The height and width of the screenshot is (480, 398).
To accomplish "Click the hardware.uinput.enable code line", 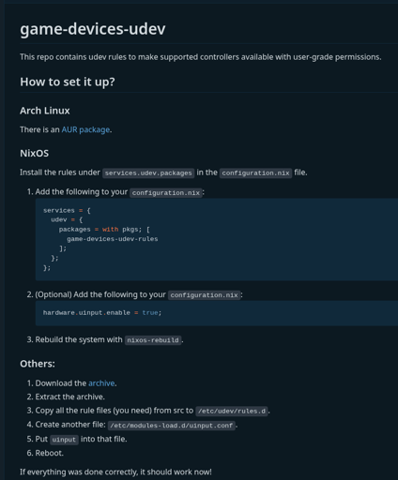I will (102, 313).
